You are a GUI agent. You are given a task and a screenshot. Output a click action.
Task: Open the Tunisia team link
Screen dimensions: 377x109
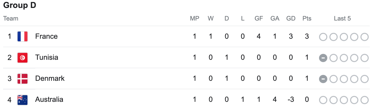click(47, 57)
